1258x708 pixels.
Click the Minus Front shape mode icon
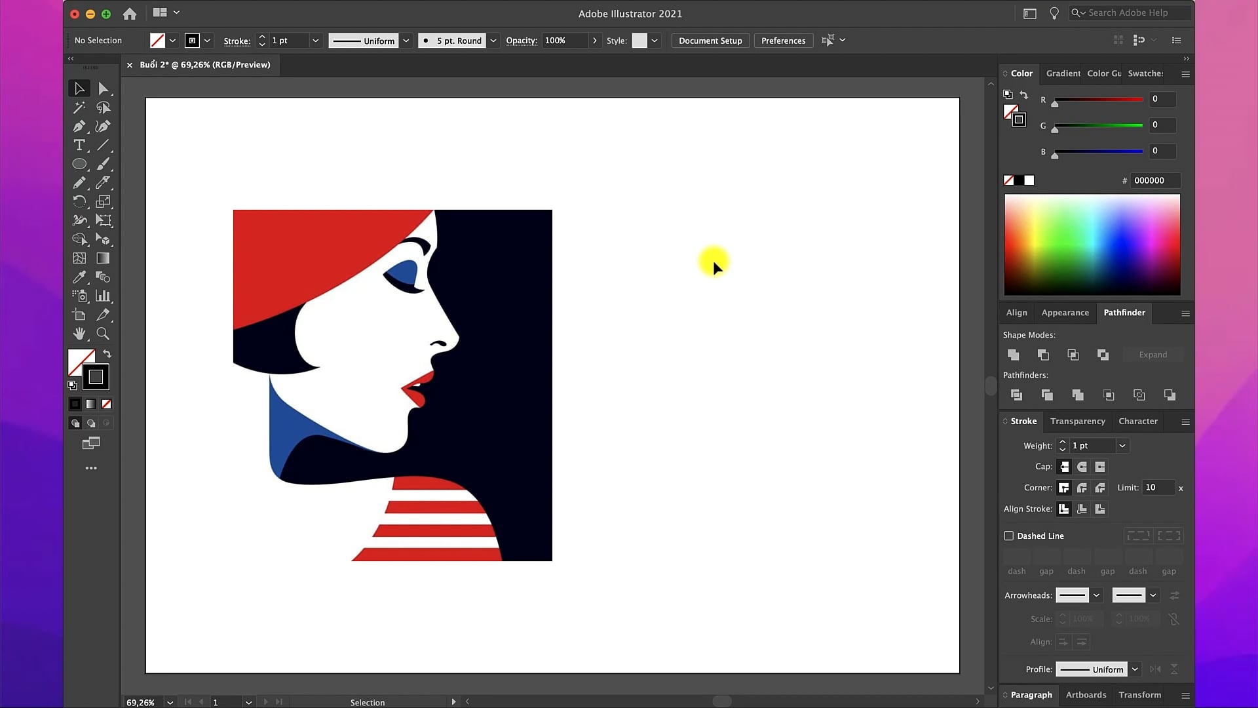point(1043,355)
